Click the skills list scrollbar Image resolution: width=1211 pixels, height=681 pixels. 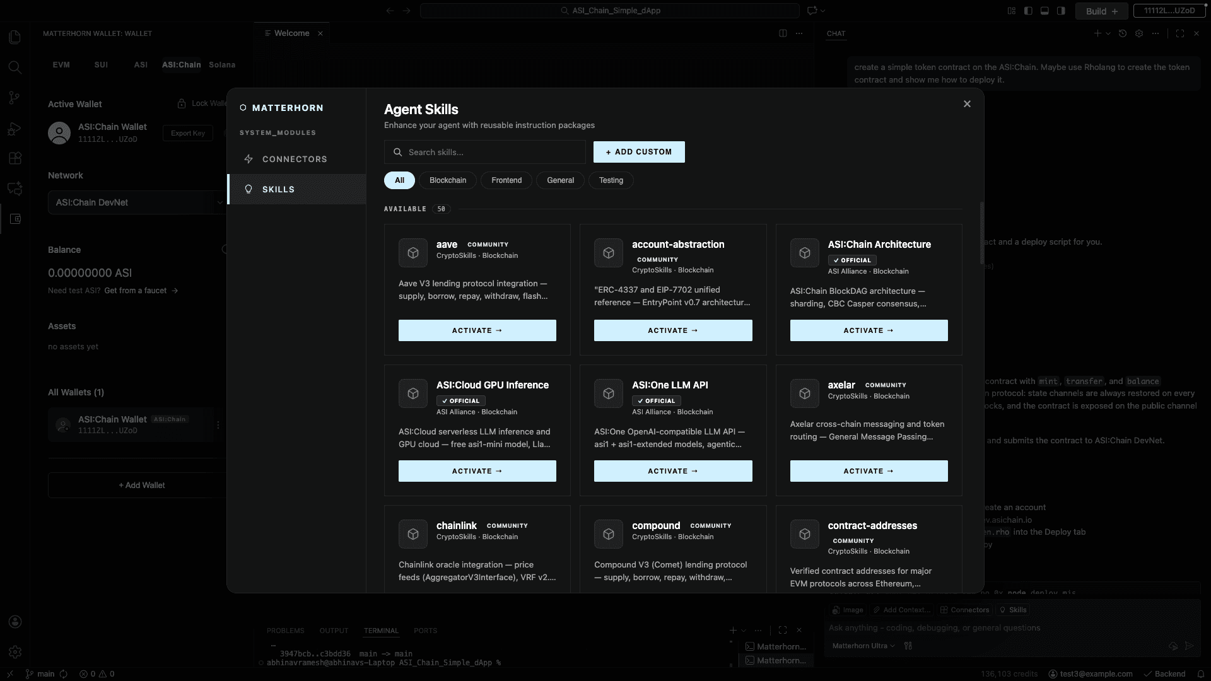pyautogui.click(x=981, y=233)
